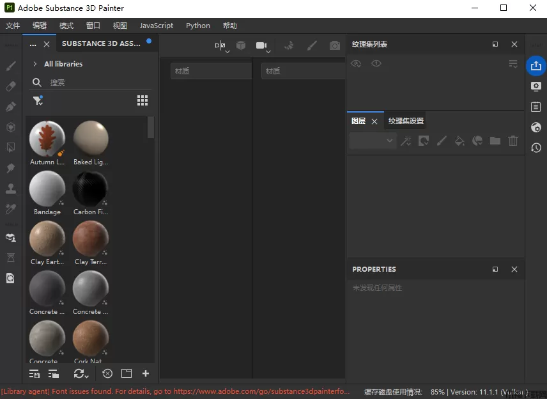Close the PROPERTIES panel
Viewport: 547px width, 399px height.
(514, 269)
